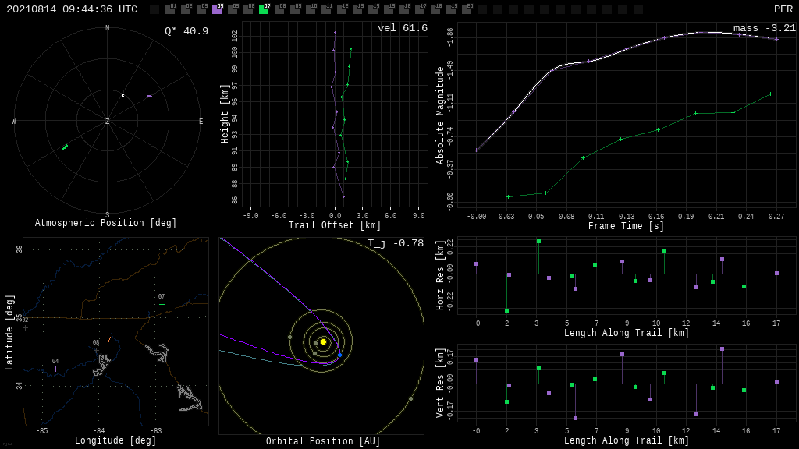Click the blue Earth dot in orbital plot

(x=339, y=355)
